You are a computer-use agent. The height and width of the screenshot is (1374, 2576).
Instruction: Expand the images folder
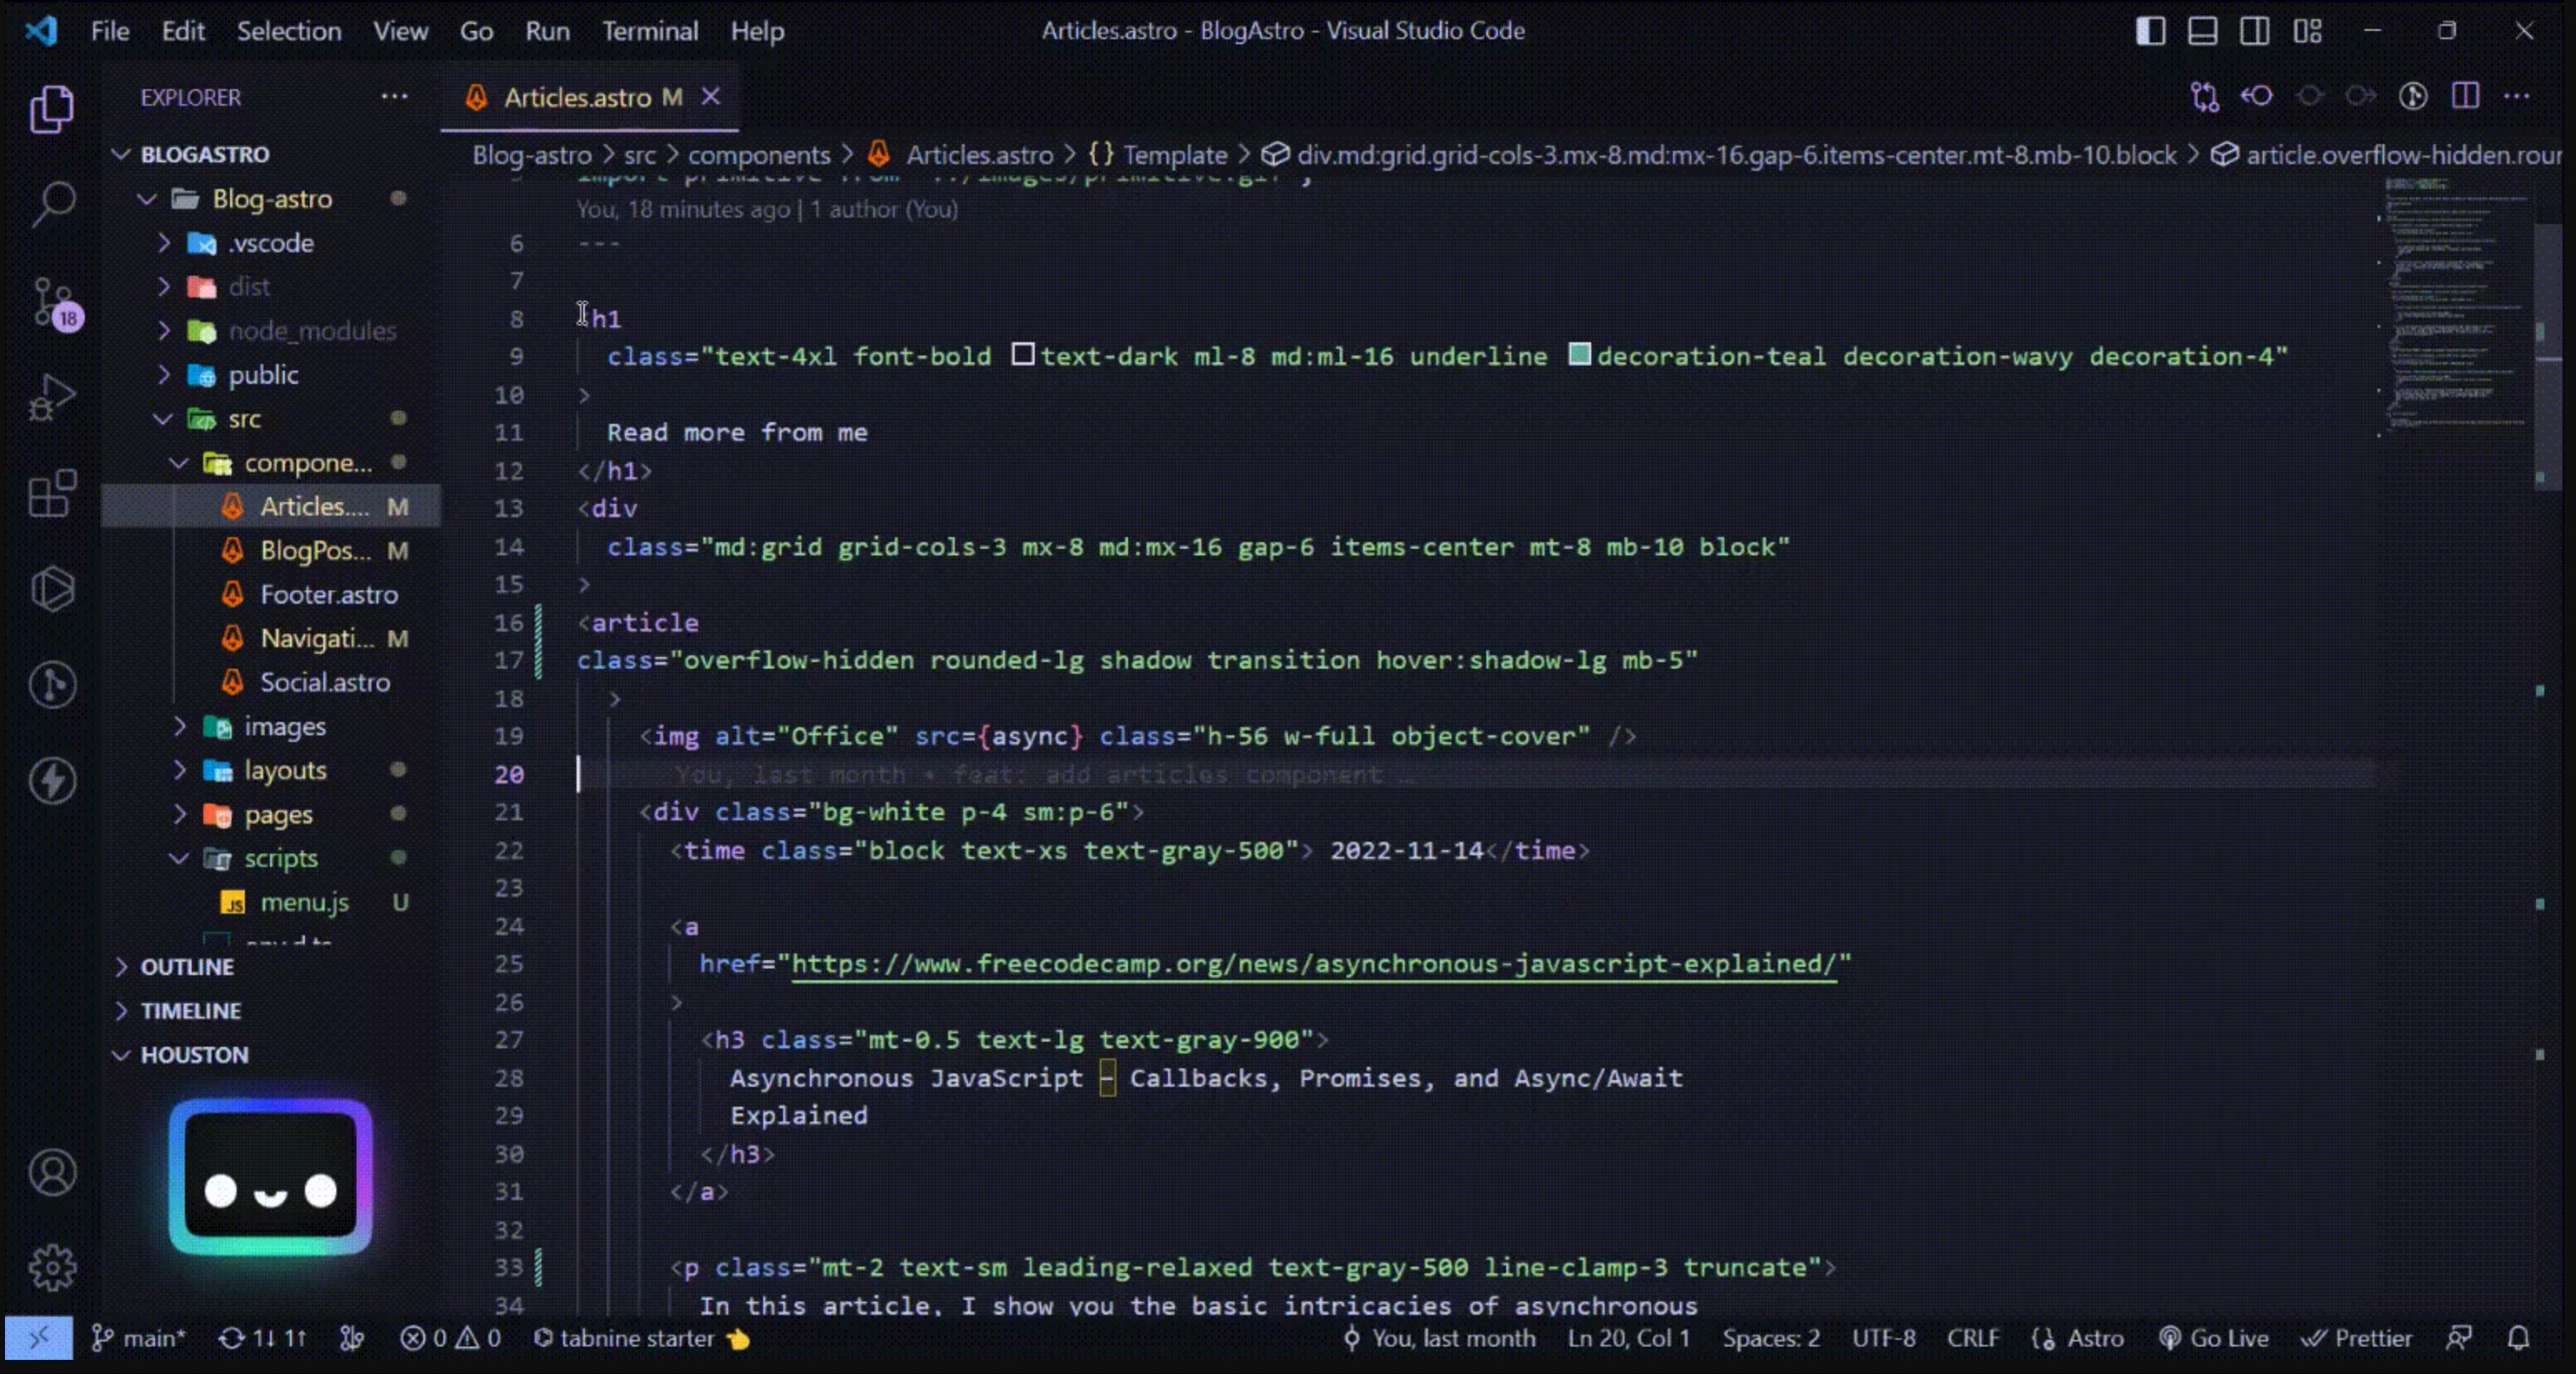284,726
